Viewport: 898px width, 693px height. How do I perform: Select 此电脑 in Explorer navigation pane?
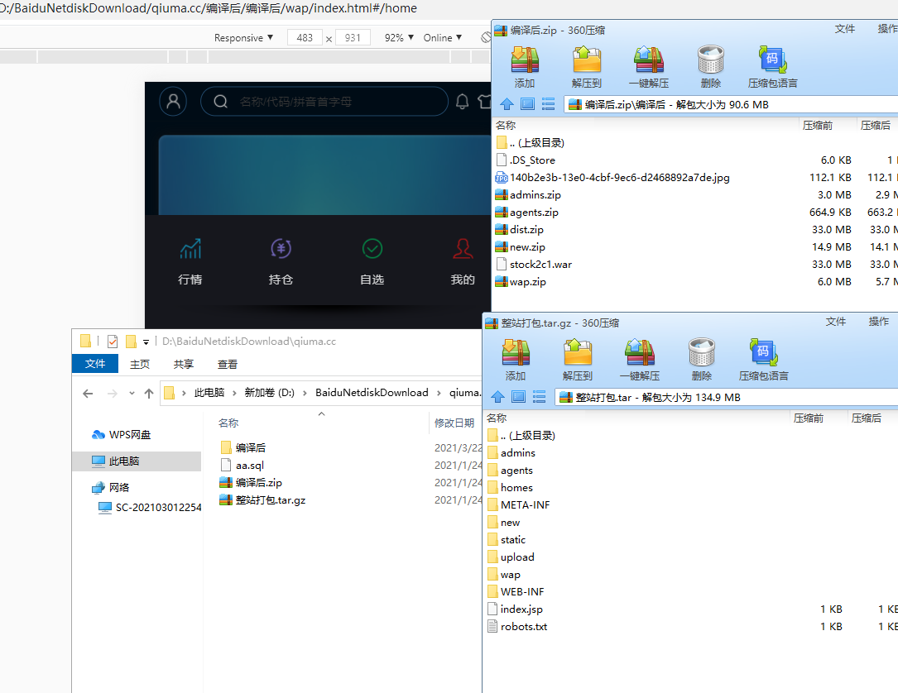(x=123, y=461)
